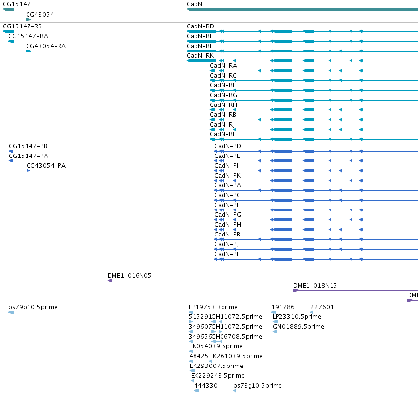Image resolution: width=418 pixels, height=393 pixels.
Task: Open the CadN gene label
Action: pyautogui.click(x=195, y=4)
